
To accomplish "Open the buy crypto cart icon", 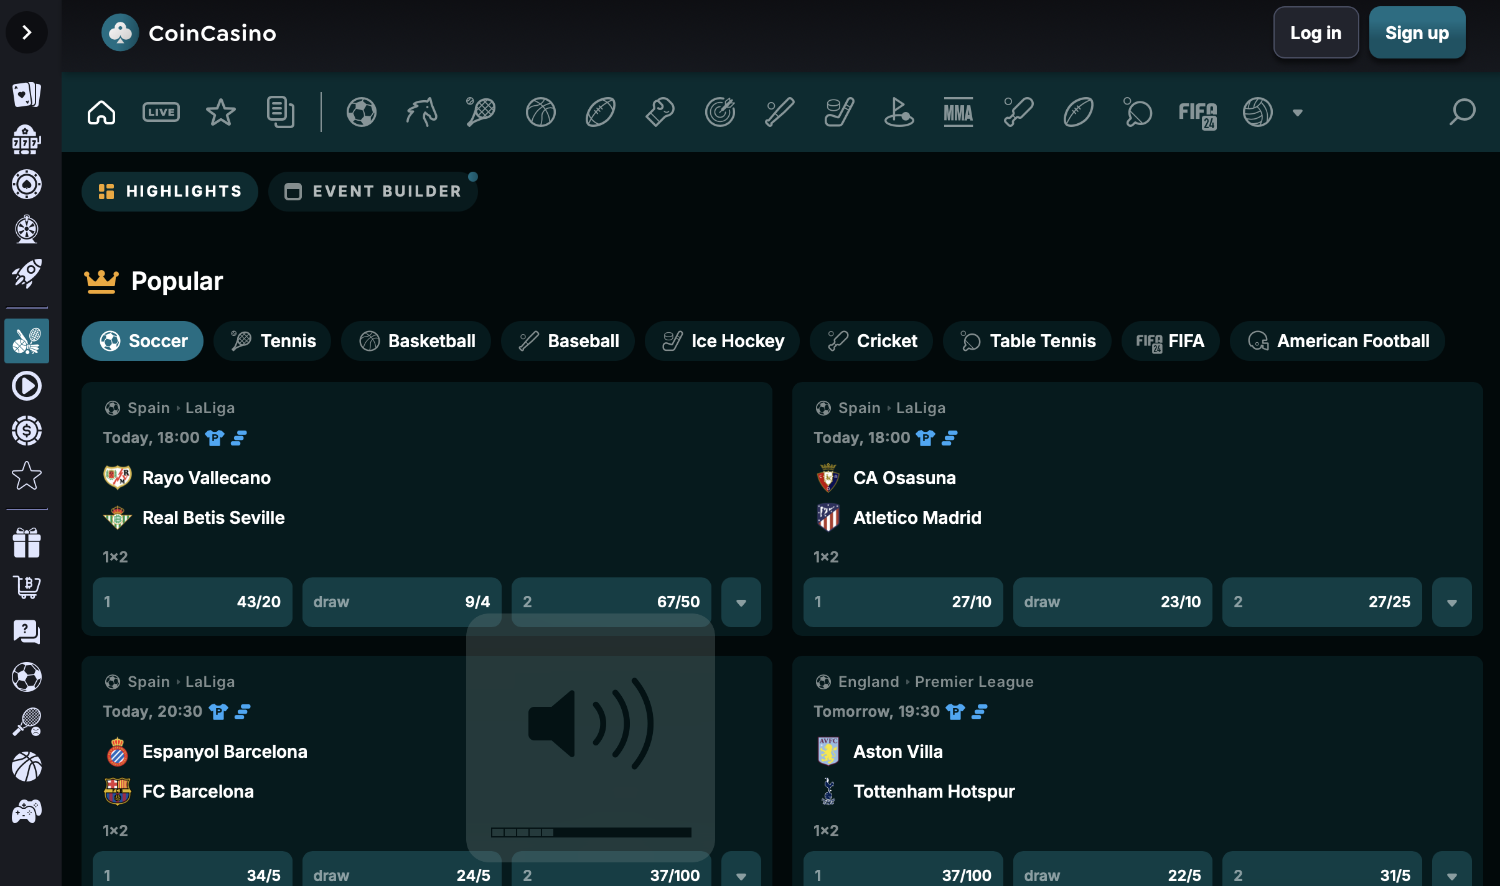I will pos(27,587).
